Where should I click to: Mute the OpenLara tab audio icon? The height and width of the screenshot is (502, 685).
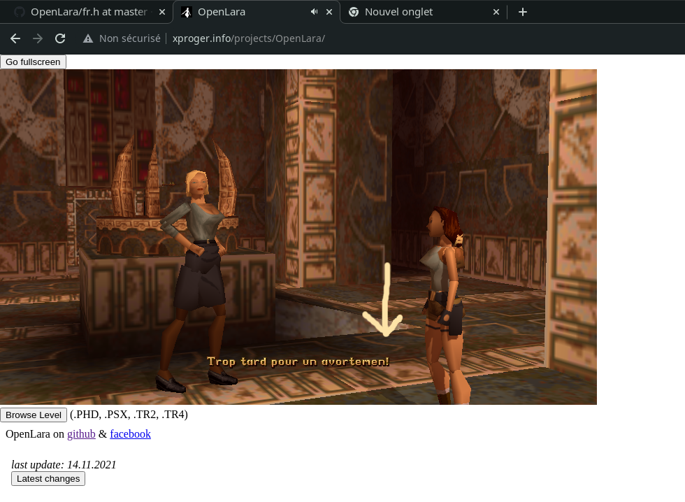314,12
